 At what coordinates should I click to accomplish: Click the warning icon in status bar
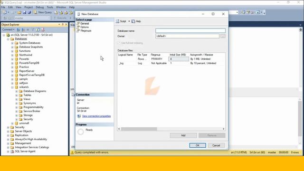coord(72,152)
